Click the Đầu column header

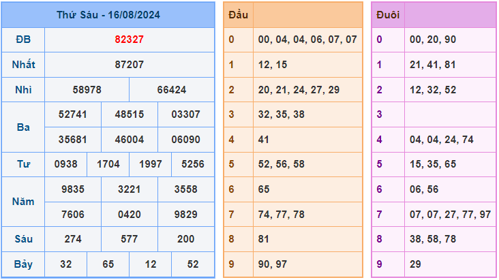[x=239, y=14]
